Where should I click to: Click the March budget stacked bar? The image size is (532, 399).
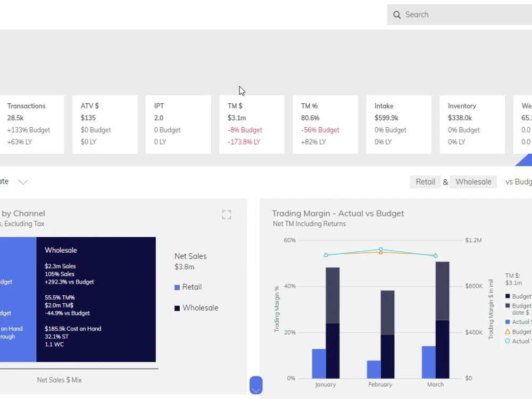(x=443, y=320)
